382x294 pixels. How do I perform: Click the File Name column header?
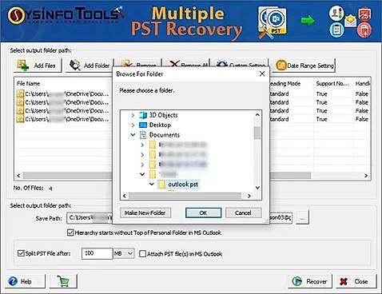(29, 84)
